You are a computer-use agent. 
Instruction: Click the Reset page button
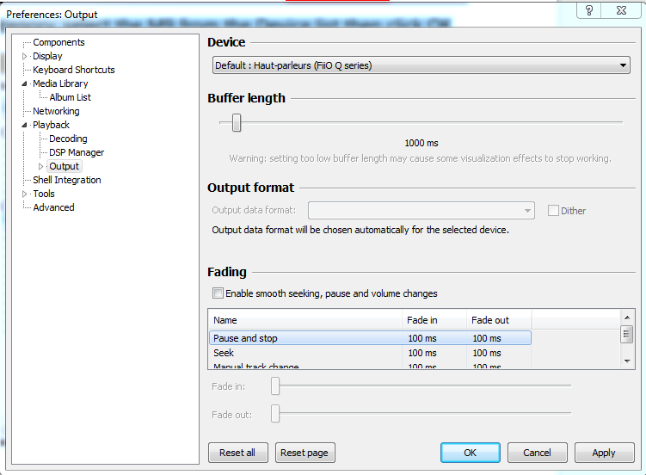305,453
